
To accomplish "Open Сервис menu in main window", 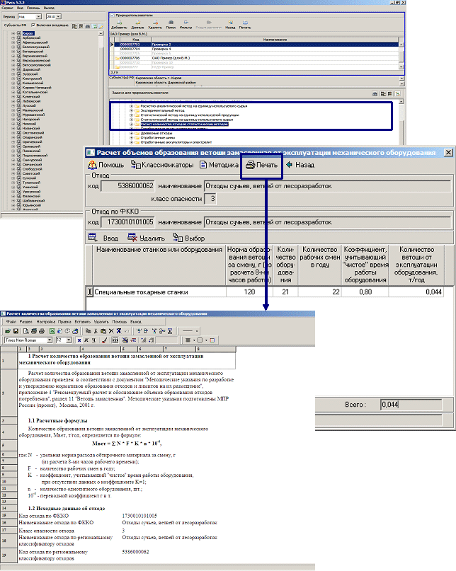I will tap(8, 7).
